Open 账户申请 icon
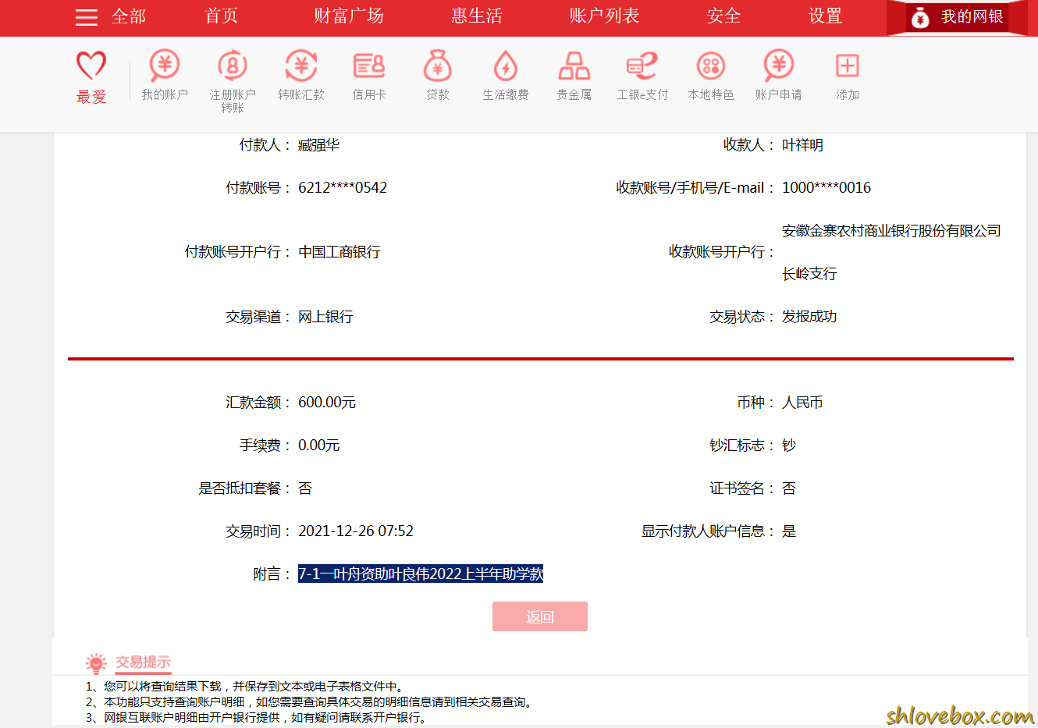 pos(779,66)
